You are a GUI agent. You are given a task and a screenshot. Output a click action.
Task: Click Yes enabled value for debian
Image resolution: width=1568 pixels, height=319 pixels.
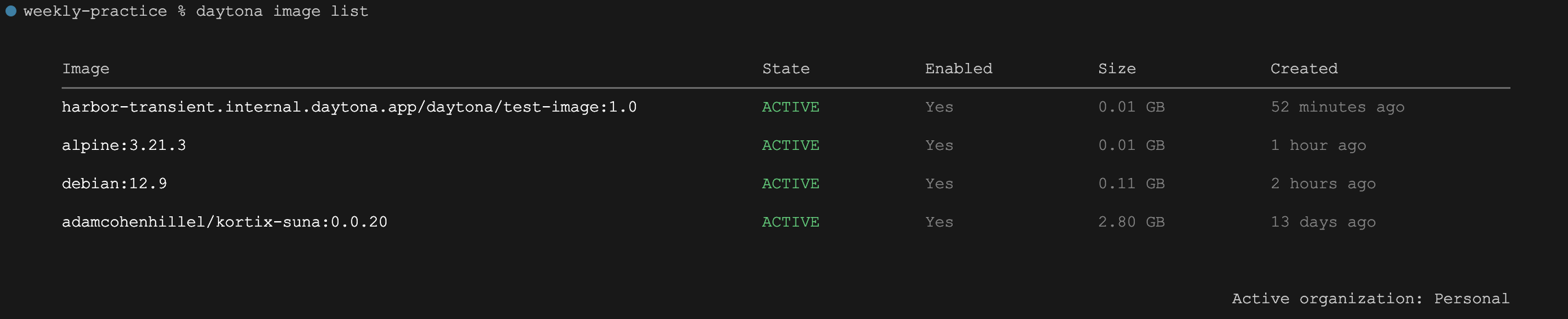tap(940, 183)
